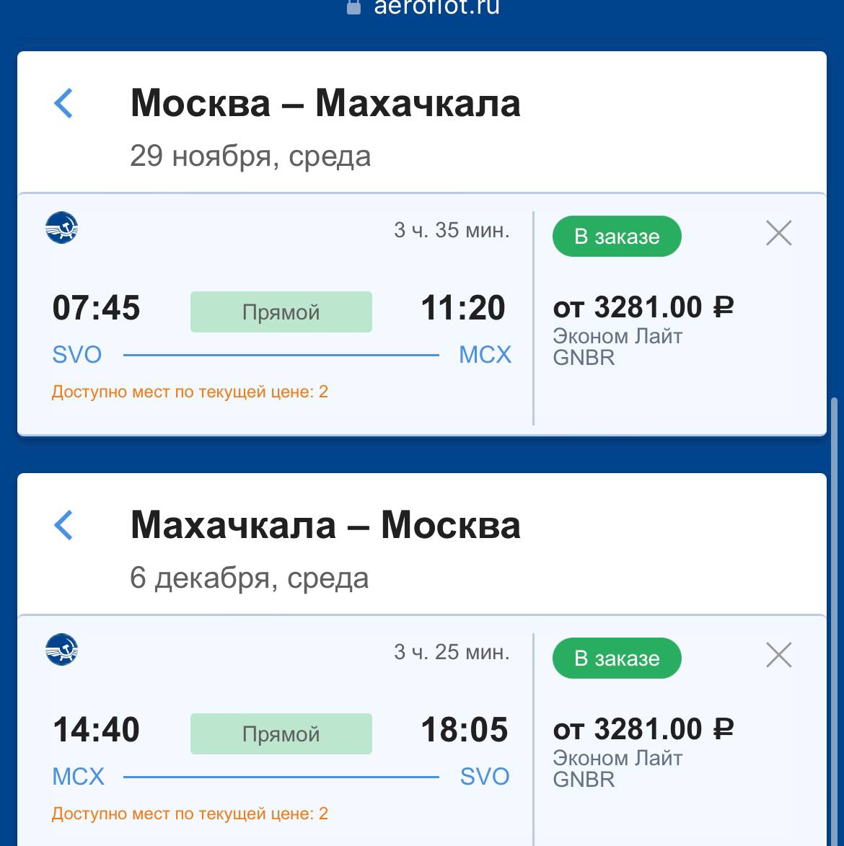
Task: Click SVO arrival code on return flight
Action: (x=485, y=777)
